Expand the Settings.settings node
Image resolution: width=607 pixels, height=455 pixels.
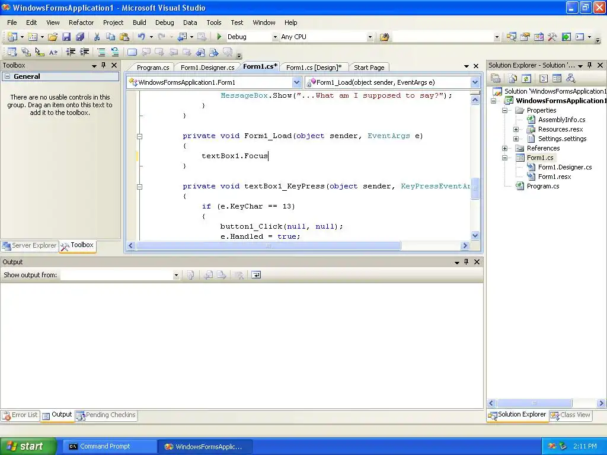[516, 139]
